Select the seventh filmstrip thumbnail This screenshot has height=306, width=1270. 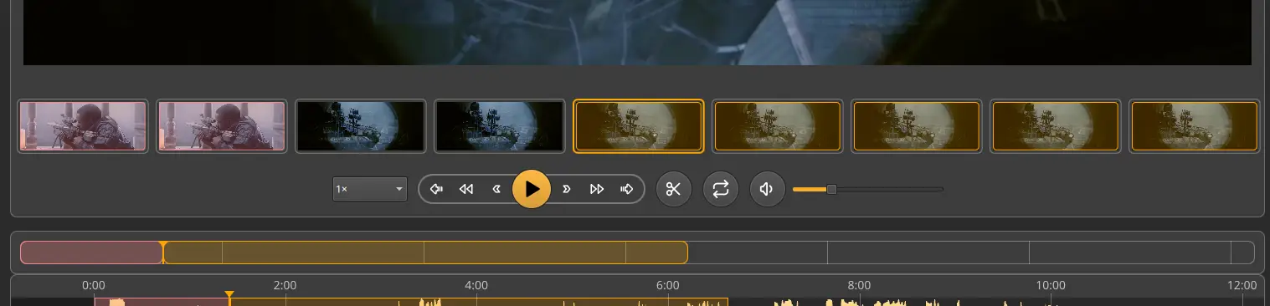point(917,126)
